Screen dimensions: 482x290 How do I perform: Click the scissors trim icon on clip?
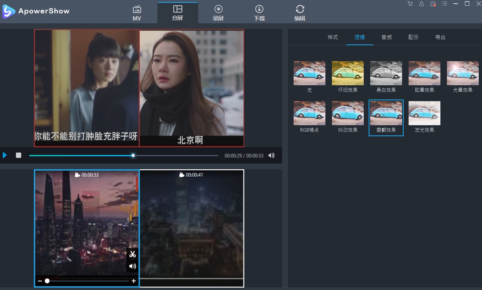[x=132, y=254]
